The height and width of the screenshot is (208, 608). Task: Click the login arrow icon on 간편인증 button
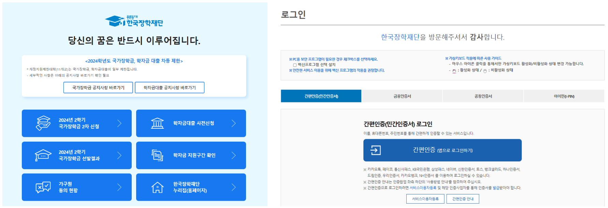[x=376, y=150]
